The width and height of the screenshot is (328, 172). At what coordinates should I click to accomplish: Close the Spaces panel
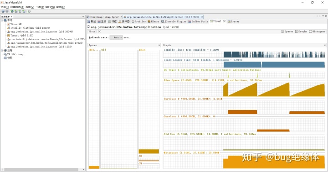(x=159, y=45)
